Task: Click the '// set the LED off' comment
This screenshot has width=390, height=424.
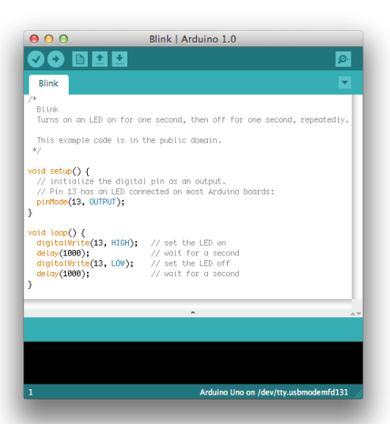Action: click(x=191, y=263)
